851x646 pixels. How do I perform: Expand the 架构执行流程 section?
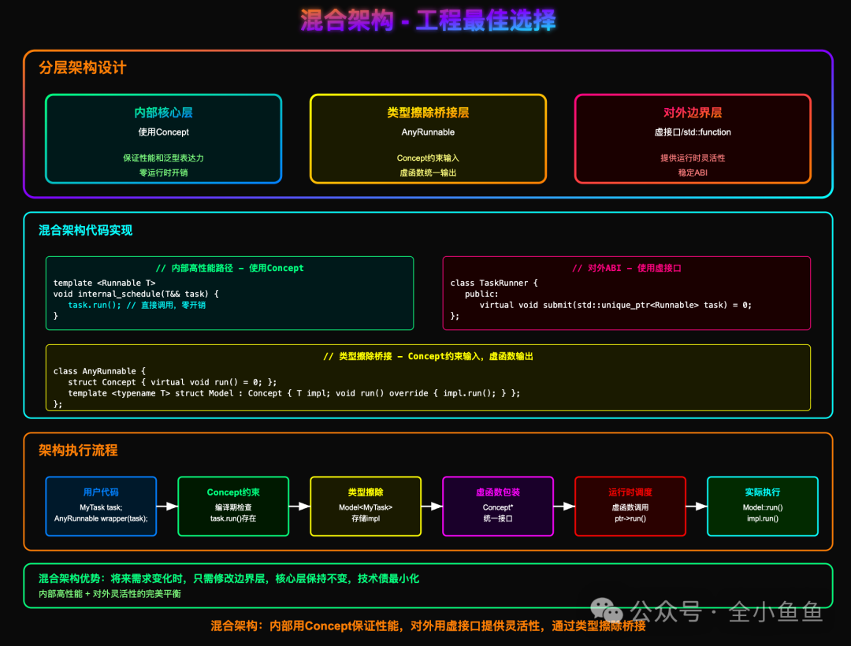click(x=78, y=451)
